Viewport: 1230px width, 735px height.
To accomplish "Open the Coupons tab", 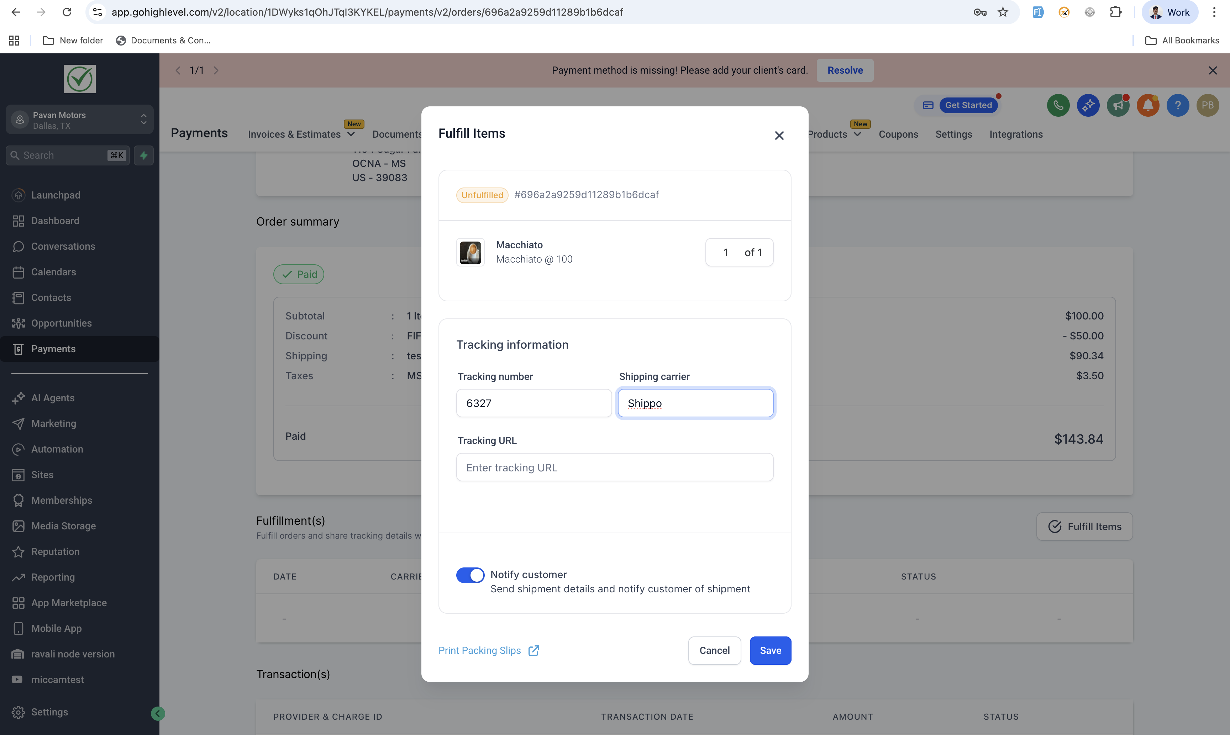I will tap(898, 134).
